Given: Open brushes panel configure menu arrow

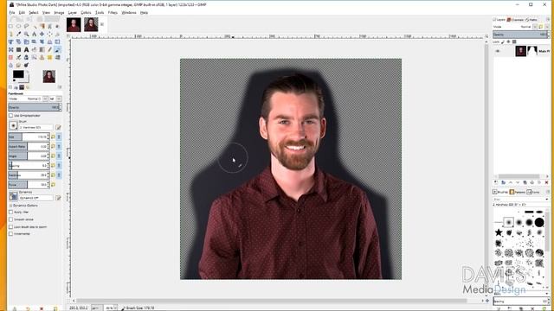Looking at the screenshot, I should click(x=548, y=192).
